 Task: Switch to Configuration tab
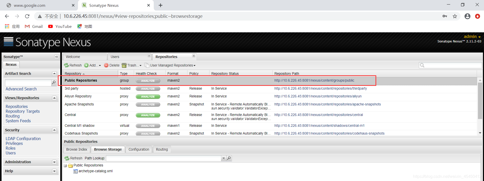point(139,149)
